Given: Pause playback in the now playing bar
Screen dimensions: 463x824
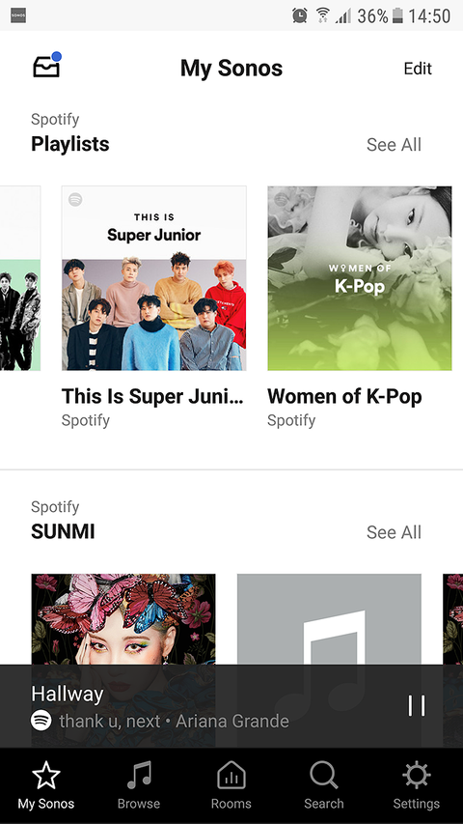Looking at the screenshot, I should point(417,706).
